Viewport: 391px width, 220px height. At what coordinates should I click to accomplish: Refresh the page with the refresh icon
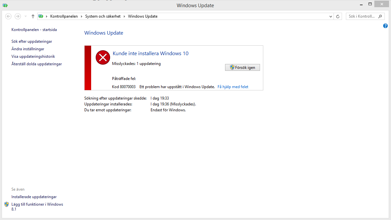point(338,16)
